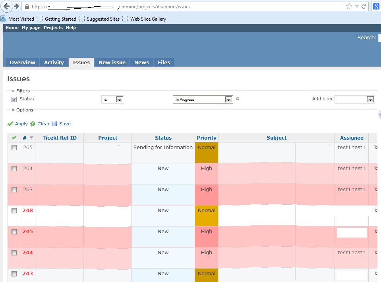Check the box for issue 243
The width and height of the screenshot is (381, 282).
point(14,274)
